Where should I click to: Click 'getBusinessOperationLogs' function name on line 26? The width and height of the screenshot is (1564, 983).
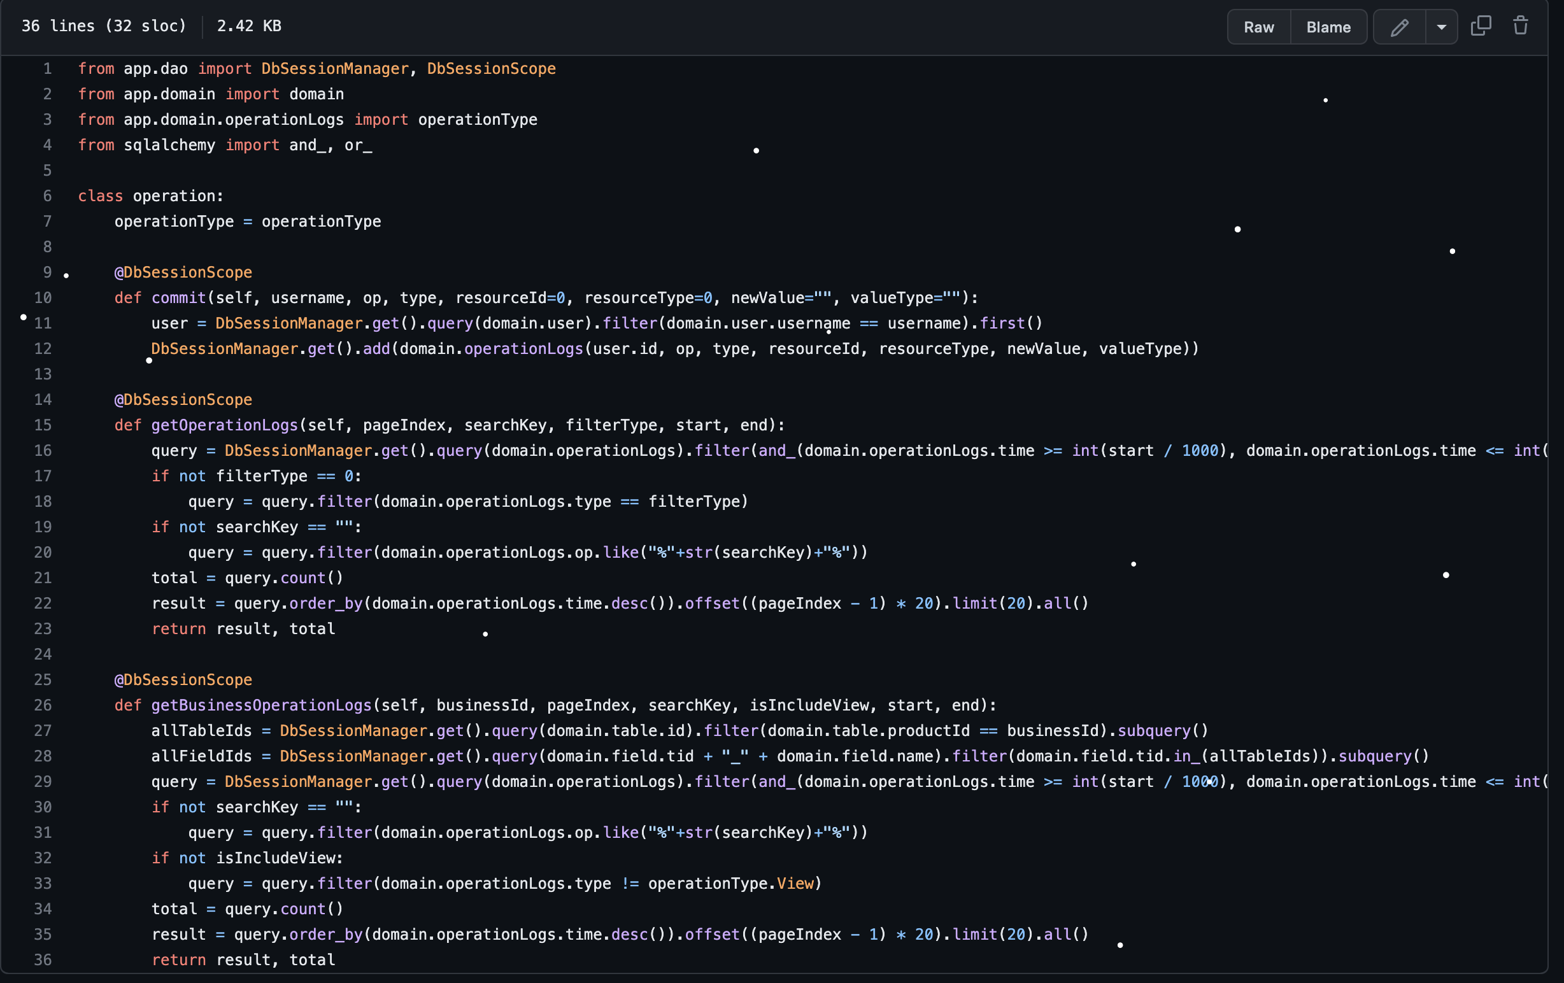click(261, 705)
